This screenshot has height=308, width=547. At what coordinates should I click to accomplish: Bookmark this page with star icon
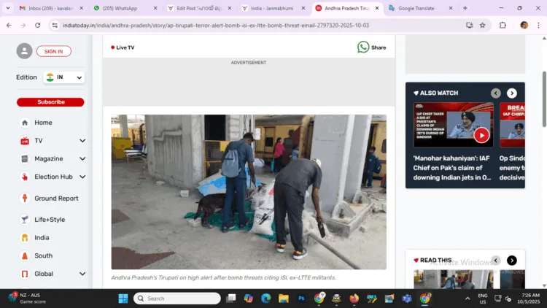tap(482, 25)
